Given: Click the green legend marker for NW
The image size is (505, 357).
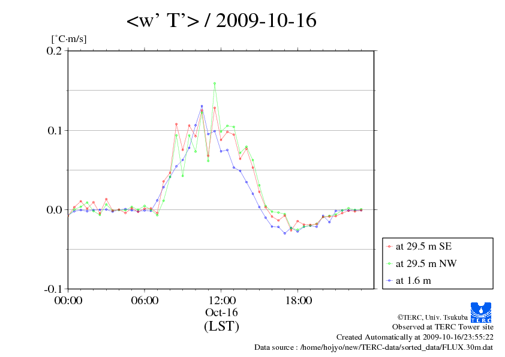Looking at the screenshot, I should coord(389,264).
